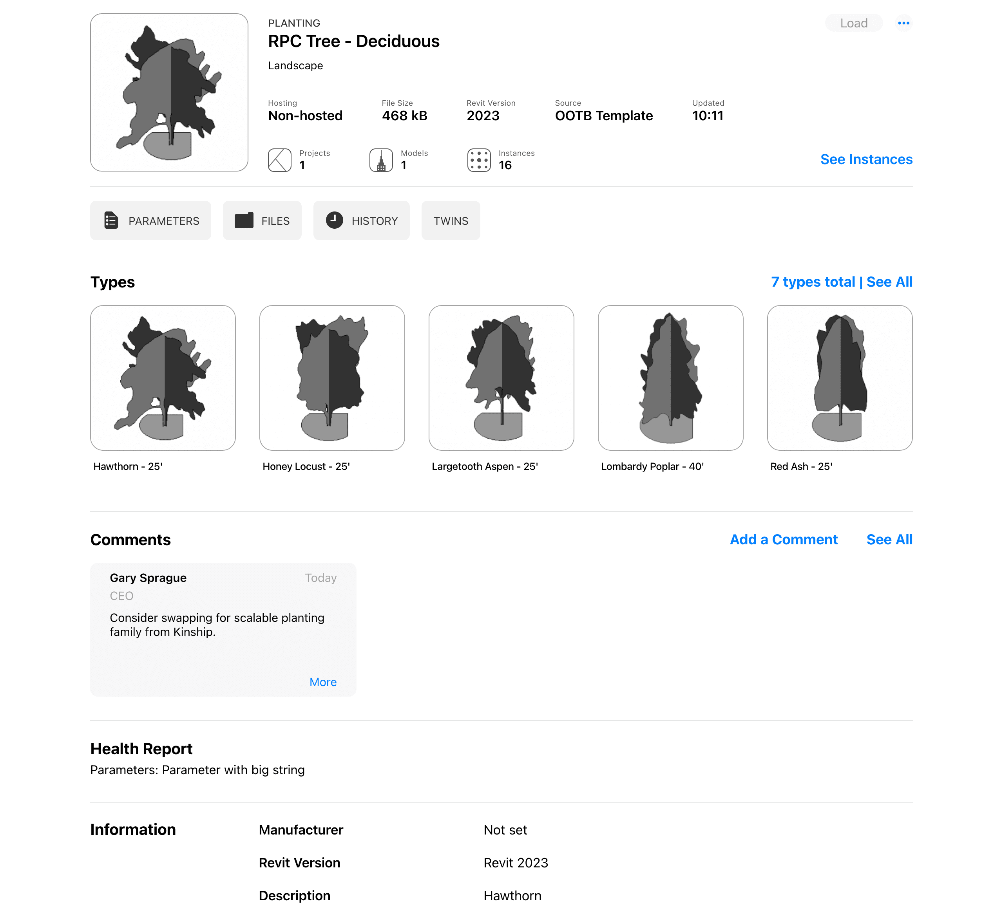Expand Gary Sprague's comment with More
1003x914 pixels.
(x=323, y=682)
